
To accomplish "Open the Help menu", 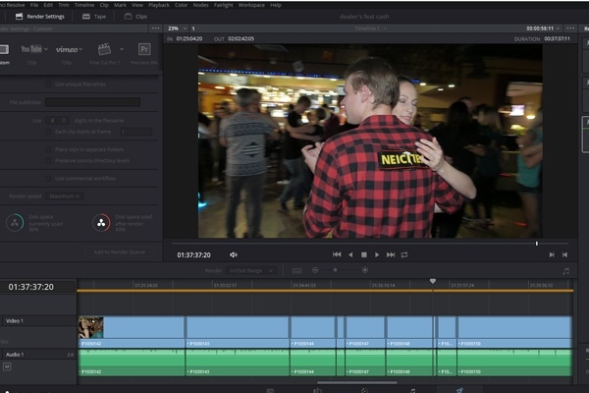I will tap(275, 5).
